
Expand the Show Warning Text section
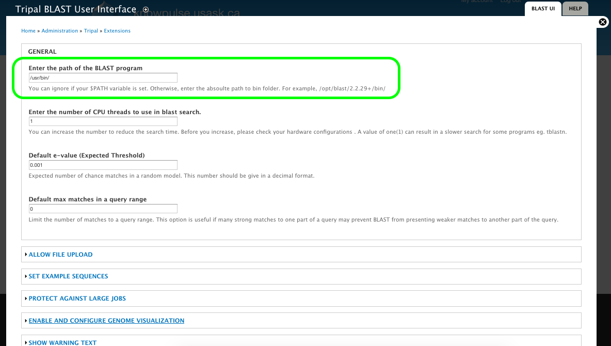[62, 342]
